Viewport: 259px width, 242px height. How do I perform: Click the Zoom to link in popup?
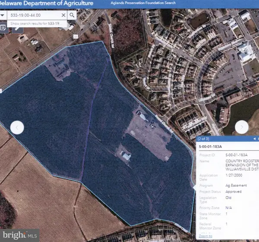(x=205, y=236)
